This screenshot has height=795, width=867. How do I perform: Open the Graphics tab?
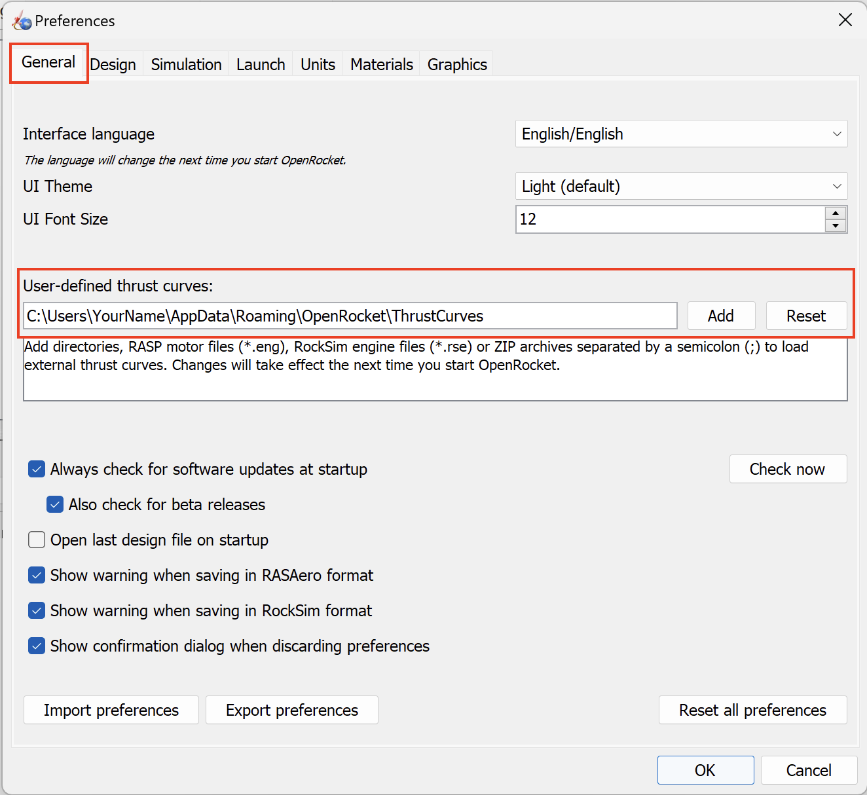pyautogui.click(x=457, y=65)
